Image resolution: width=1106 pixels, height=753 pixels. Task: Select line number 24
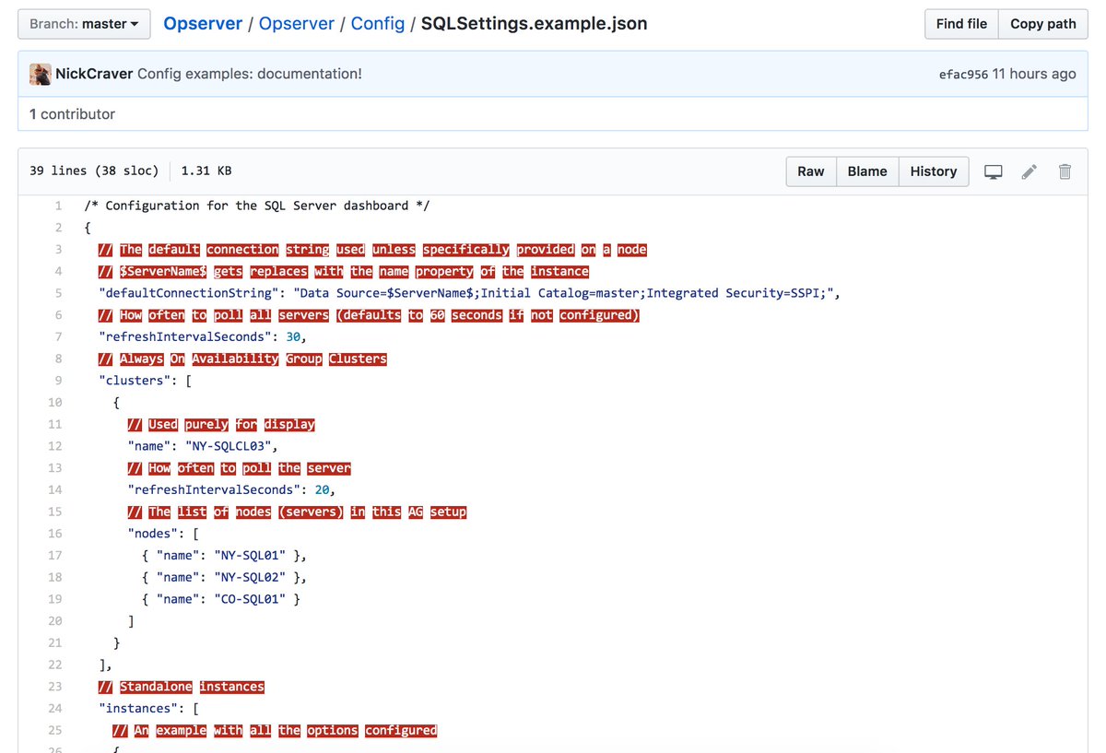pyautogui.click(x=54, y=709)
